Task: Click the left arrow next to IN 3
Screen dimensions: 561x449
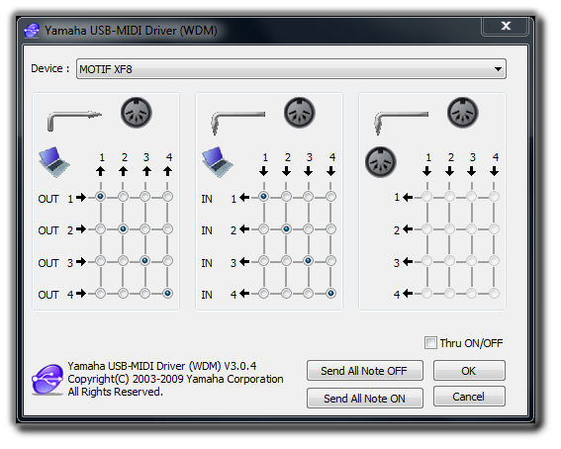Action: (244, 262)
